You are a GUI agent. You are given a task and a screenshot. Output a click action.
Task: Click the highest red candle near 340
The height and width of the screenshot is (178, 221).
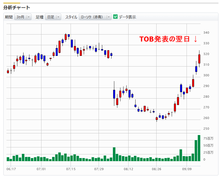pyautogui.click(x=66, y=37)
